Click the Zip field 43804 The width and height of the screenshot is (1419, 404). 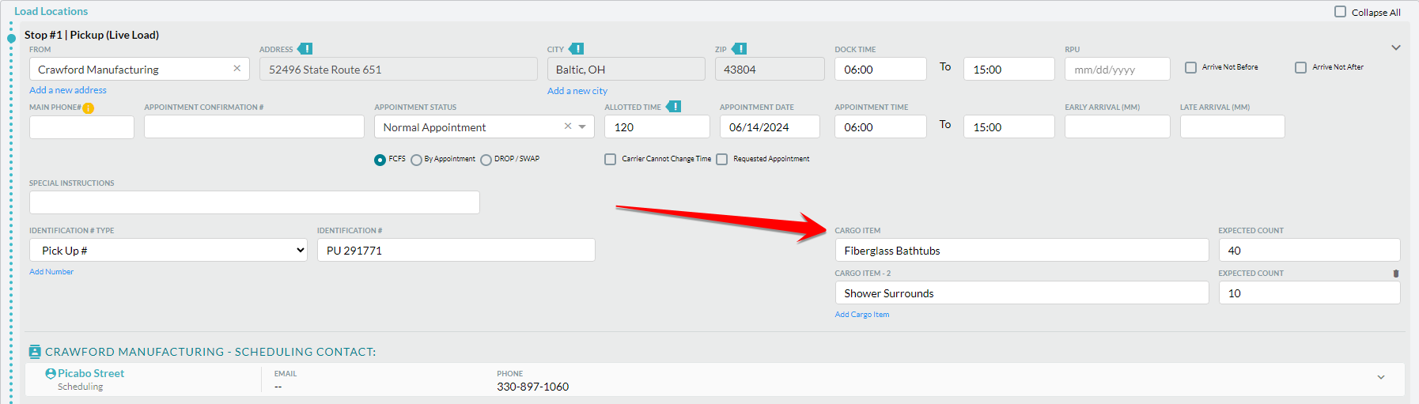click(770, 69)
